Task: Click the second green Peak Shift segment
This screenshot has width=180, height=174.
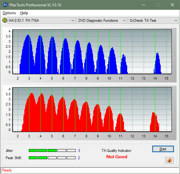Action: click(x=43, y=158)
